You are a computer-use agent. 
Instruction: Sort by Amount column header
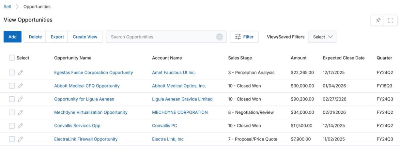click(x=299, y=58)
